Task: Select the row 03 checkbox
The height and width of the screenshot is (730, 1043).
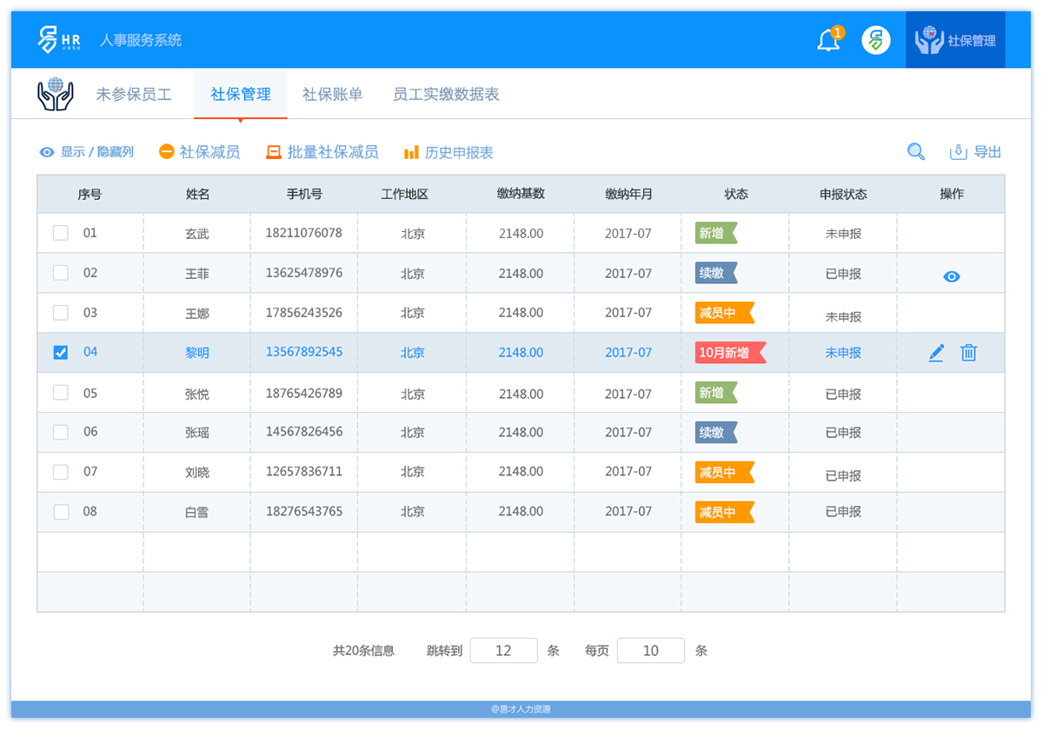Action: click(61, 313)
